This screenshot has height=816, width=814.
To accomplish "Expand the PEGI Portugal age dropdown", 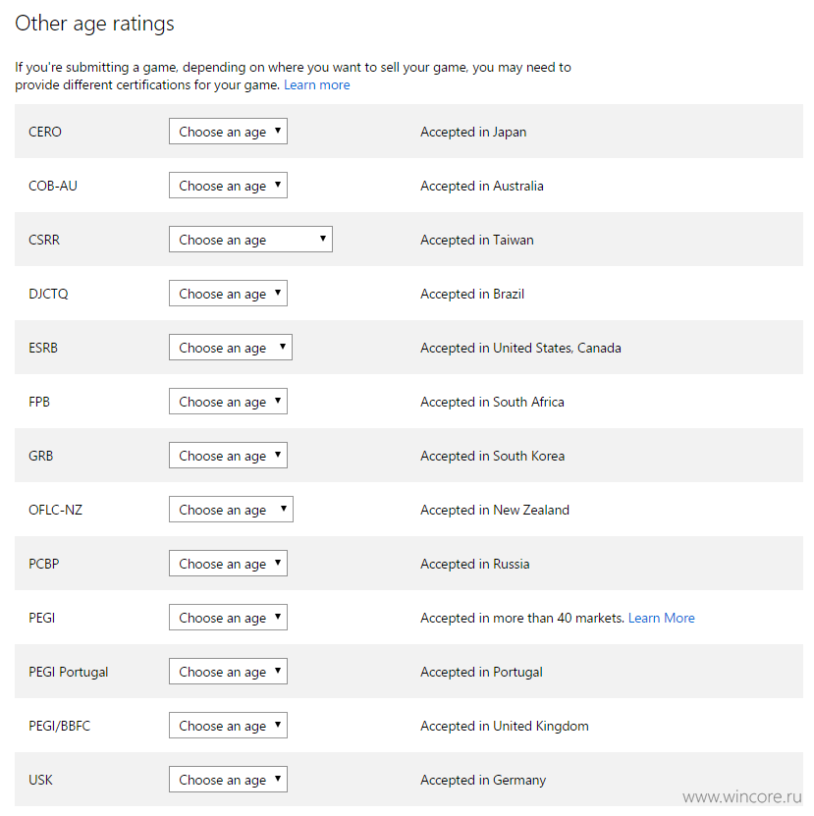I will [x=228, y=672].
